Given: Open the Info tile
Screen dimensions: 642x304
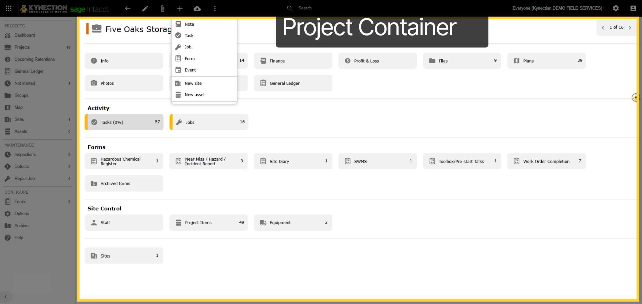Looking at the screenshot, I should click(x=124, y=61).
